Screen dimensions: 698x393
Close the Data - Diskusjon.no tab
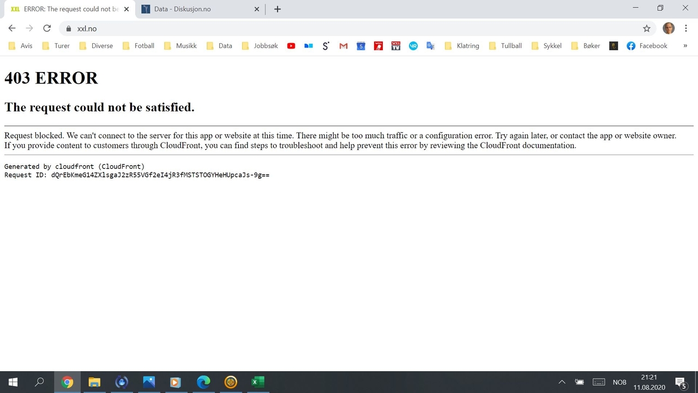point(257,9)
